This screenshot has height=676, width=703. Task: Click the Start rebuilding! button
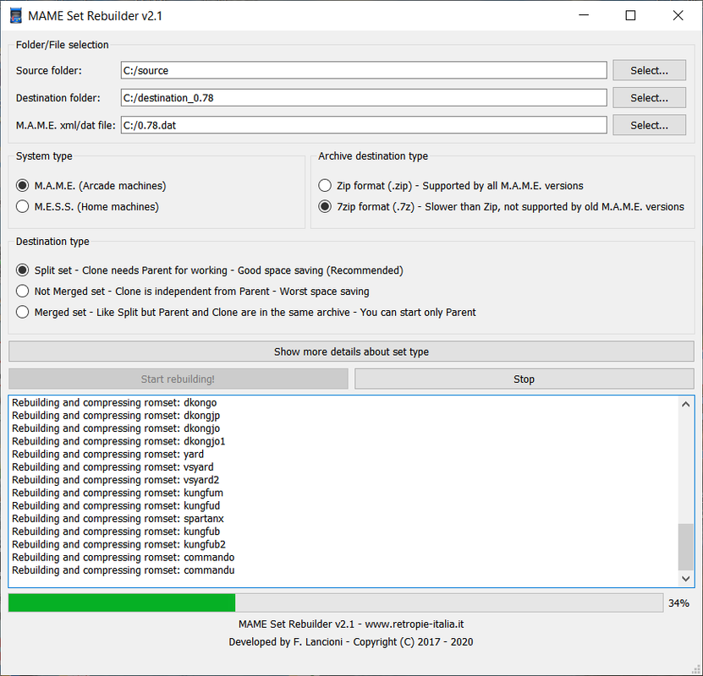[178, 379]
